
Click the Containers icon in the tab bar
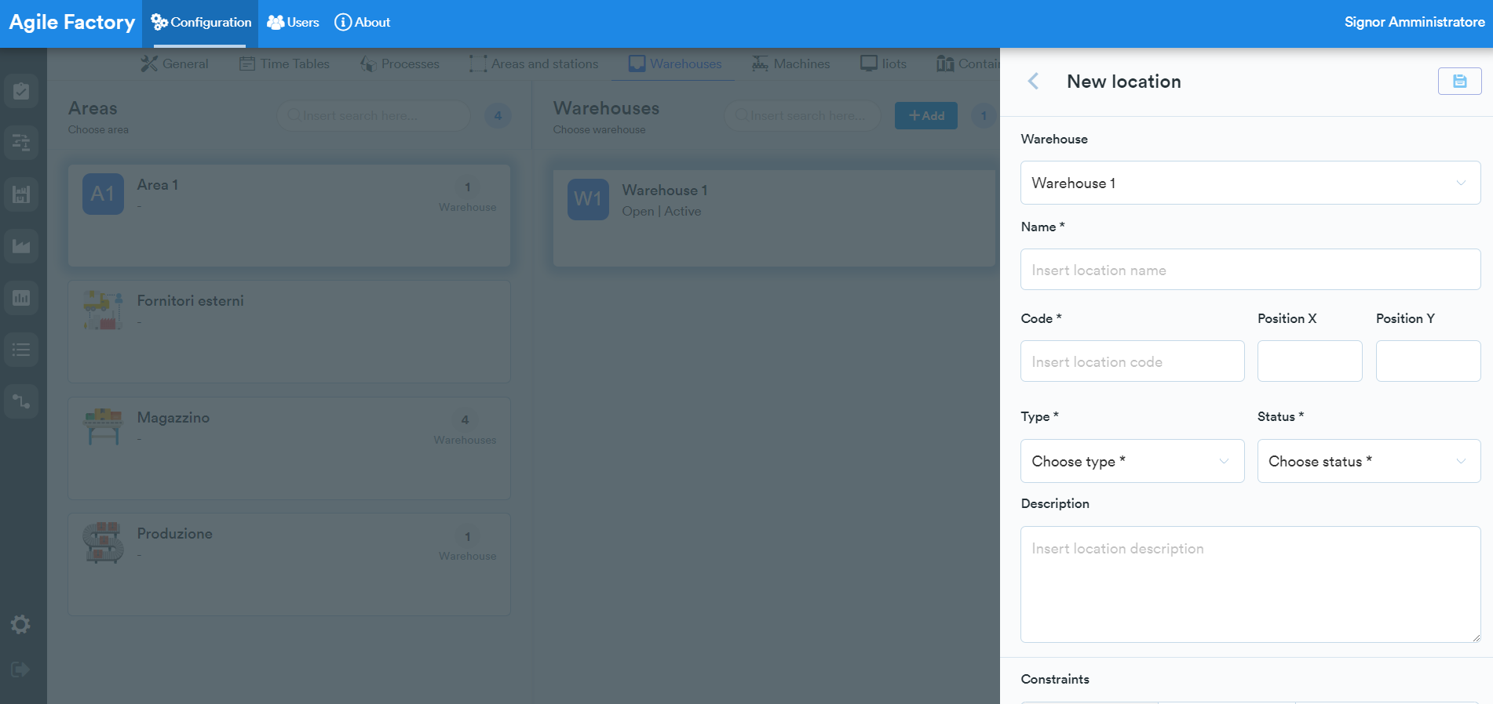pyautogui.click(x=945, y=64)
